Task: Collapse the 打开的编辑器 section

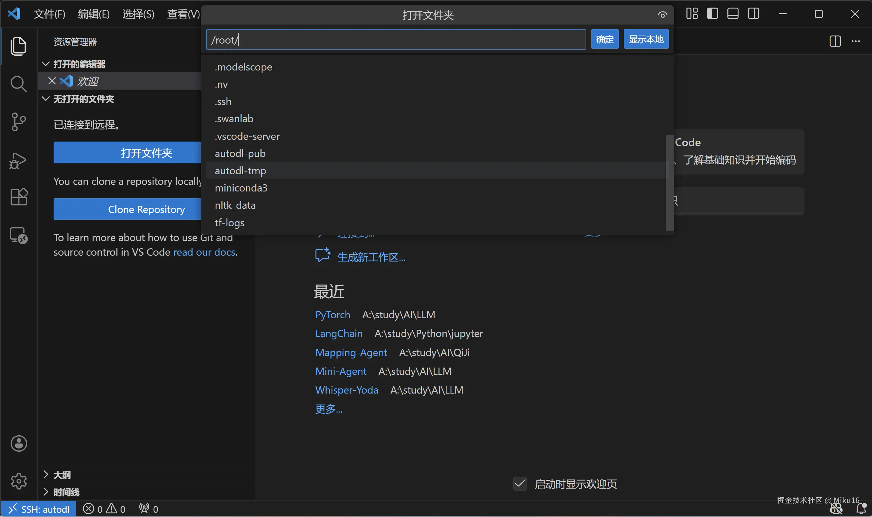Action: coord(45,64)
